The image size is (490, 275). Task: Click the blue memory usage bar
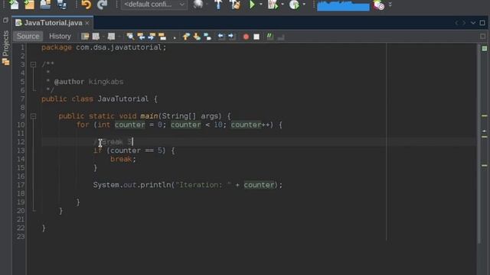343,5
